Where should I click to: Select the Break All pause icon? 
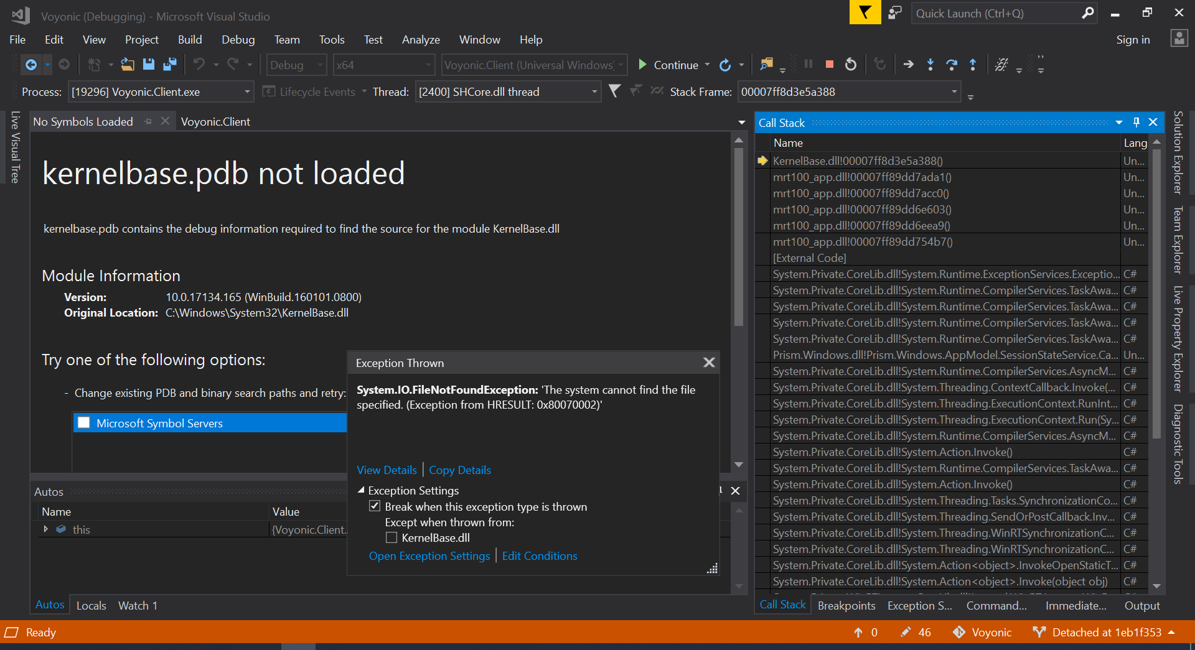tap(807, 64)
